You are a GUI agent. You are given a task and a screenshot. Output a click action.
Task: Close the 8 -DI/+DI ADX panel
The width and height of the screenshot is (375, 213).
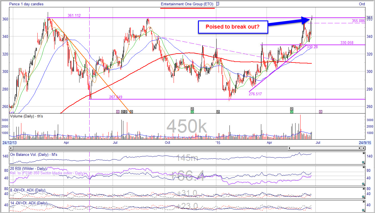click(x=363, y=189)
